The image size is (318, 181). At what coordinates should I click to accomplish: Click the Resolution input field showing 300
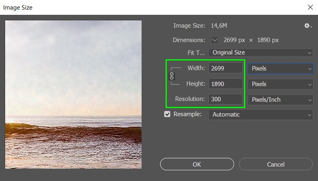(x=226, y=99)
